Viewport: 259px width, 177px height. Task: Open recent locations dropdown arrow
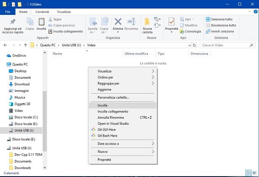pos(20,45)
